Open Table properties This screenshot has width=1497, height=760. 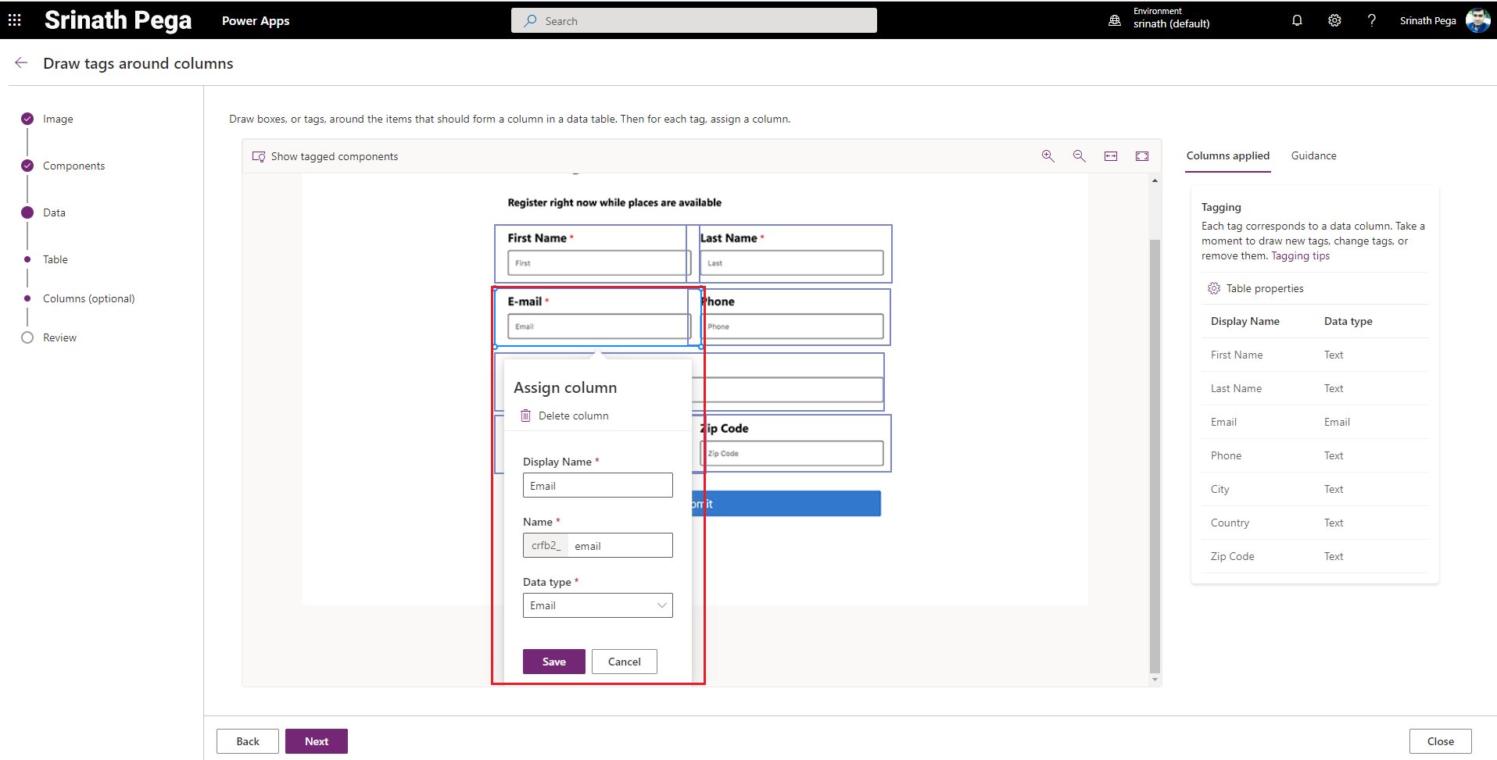point(1255,288)
